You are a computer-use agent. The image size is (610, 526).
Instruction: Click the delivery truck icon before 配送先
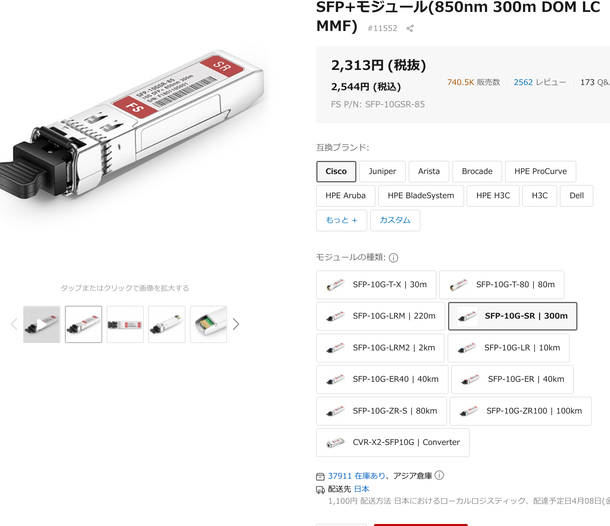coord(319,490)
